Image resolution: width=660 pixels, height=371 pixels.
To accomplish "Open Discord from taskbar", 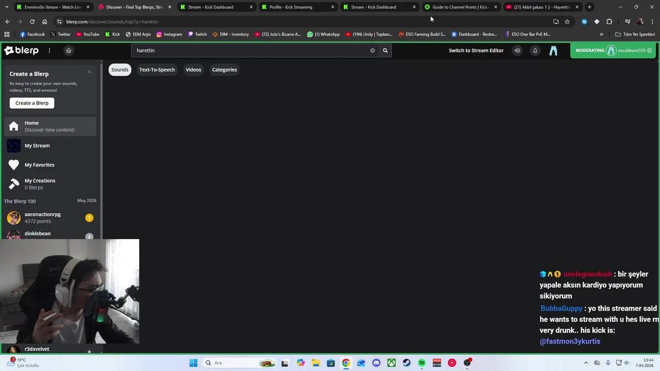I will tap(376, 363).
